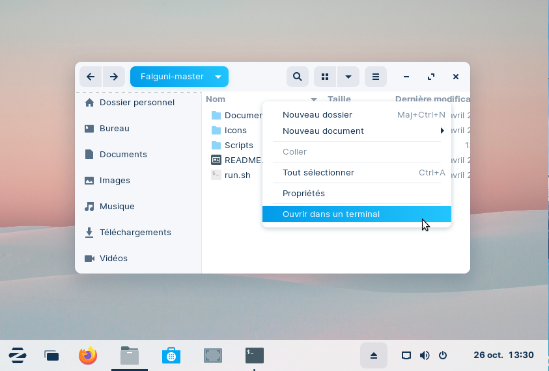The width and height of the screenshot is (549, 371).
Task: Expand the Falguni-master path dropdown
Action: point(218,77)
